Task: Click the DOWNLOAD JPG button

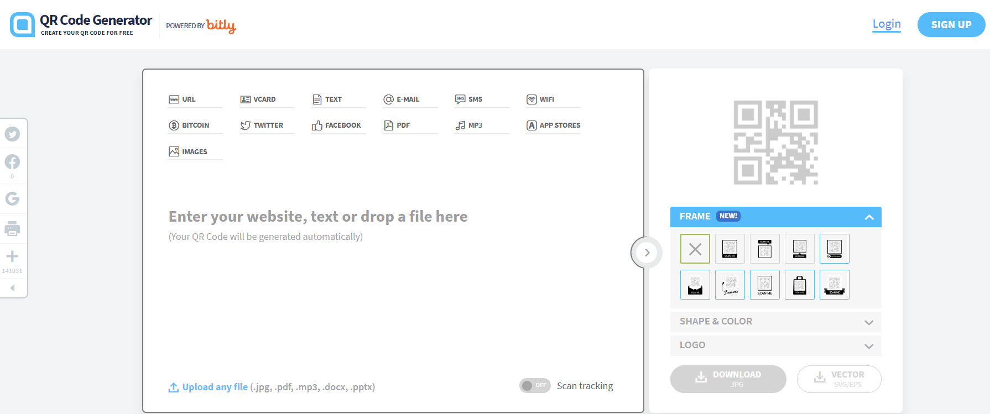Action: coord(728,379)
